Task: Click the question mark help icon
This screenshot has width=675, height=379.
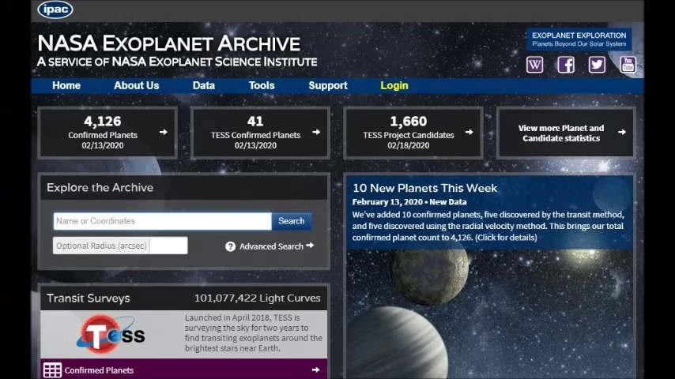Action: (x=230, y=246)
